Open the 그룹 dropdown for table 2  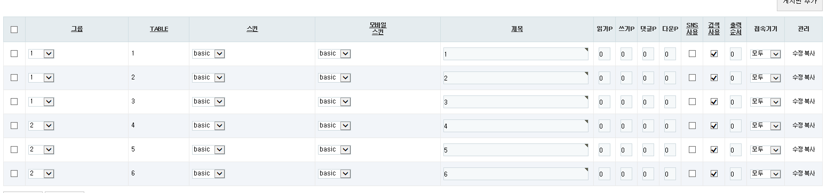tap(42, 77)
